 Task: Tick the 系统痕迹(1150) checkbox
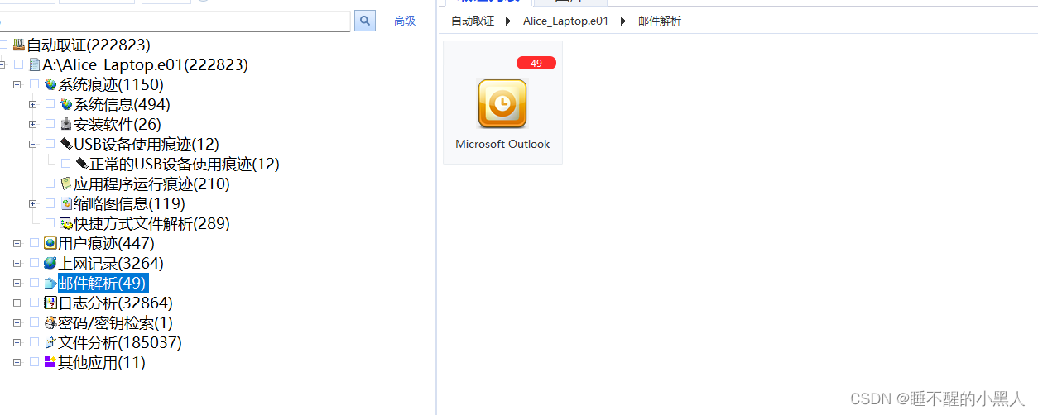(34, 84)
